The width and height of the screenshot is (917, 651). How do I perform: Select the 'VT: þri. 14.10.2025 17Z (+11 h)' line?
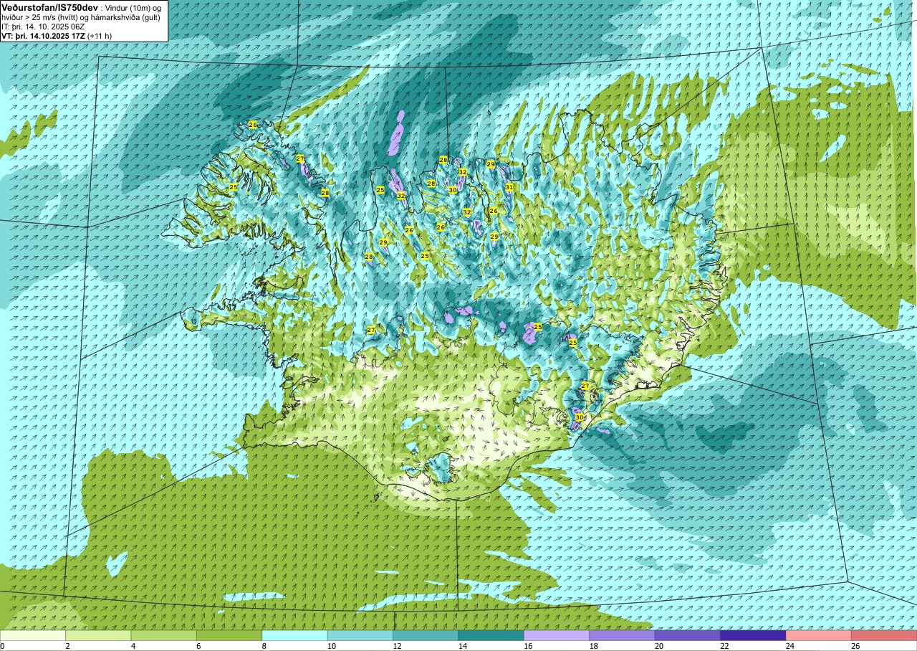click(57, 35)
